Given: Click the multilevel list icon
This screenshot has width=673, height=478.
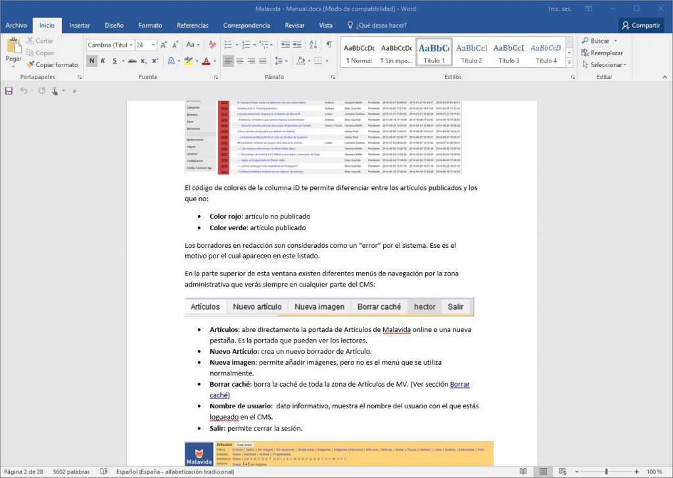Looking at the screenshot, I should coord(264,45).
